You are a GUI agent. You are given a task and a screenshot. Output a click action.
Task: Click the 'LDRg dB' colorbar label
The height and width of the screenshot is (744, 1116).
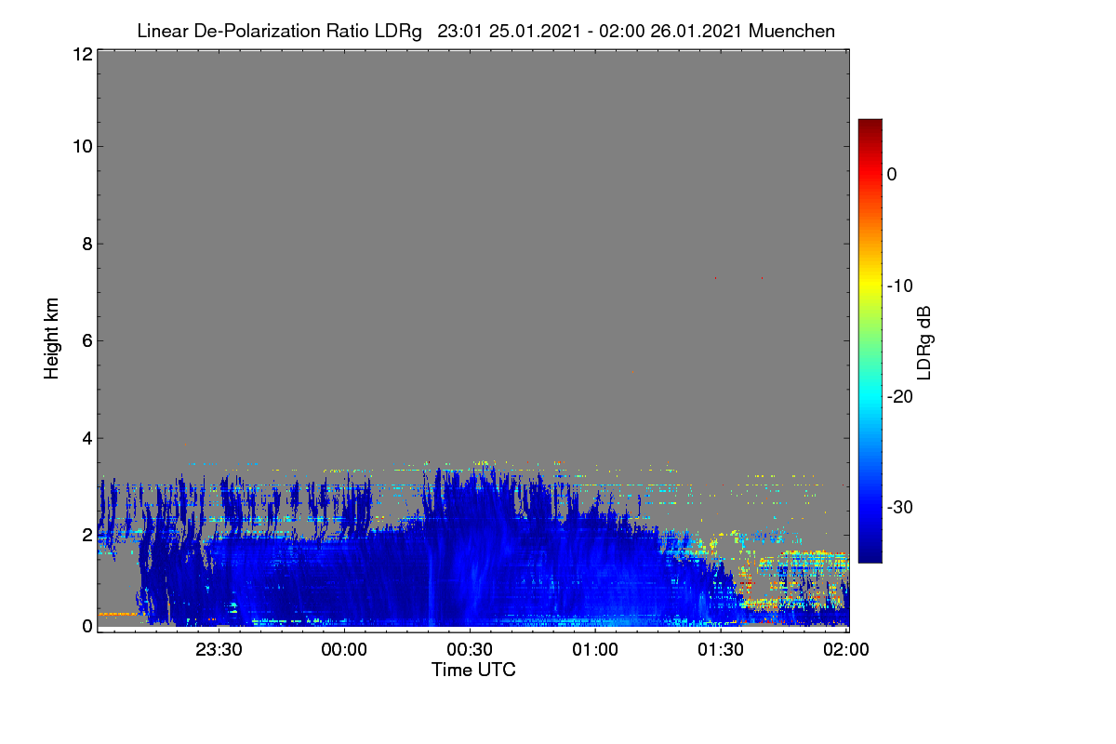tap(923, 341)
